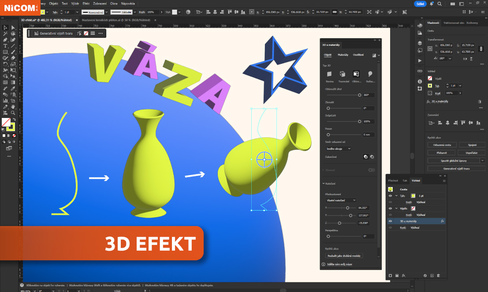This screenshot has width=488, height=292.
Task: Switch to Nastavení kreslicích pláten document tab
Action: 116,20
